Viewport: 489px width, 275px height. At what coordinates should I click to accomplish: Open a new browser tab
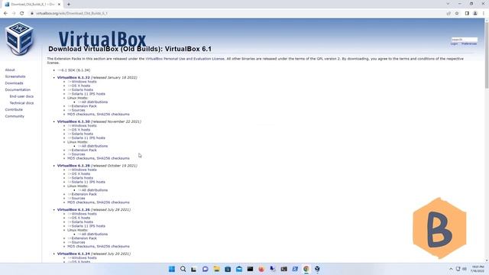tap(69, 5)
